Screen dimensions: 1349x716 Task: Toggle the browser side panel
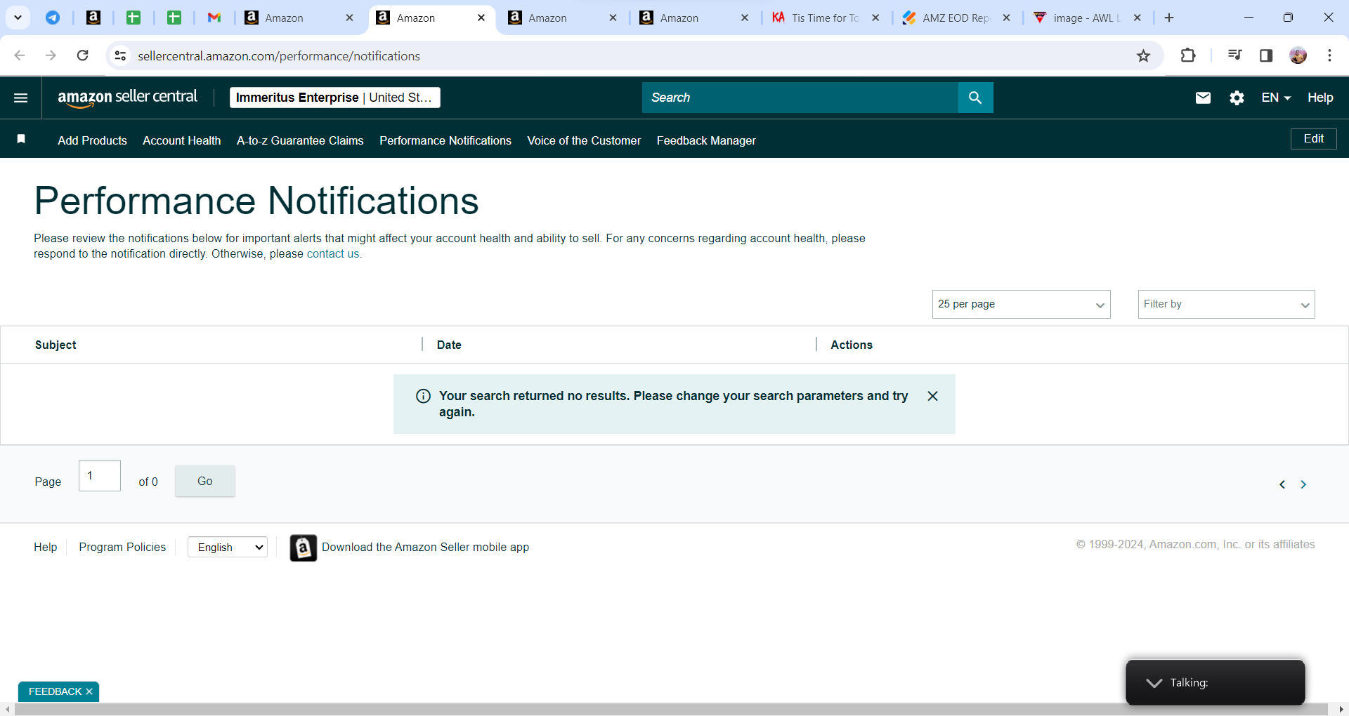pos(1266,55)
